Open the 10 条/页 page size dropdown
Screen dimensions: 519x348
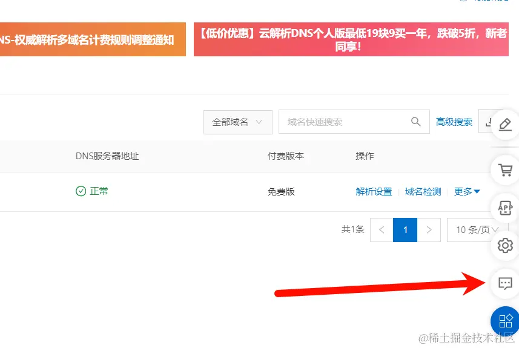(477, 229)
